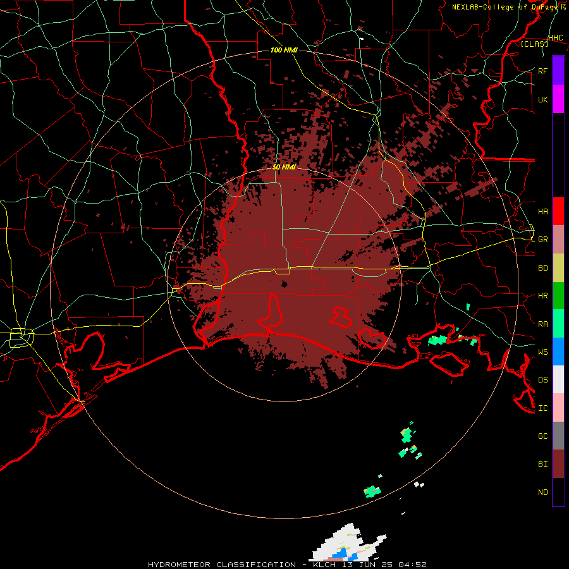This screenshot has width=569, height=569.
Task: Select the red HA legend swatch
Action: tap(558, 211)
